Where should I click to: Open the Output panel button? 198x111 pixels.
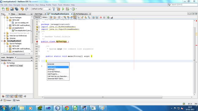(x=7, y=100)
